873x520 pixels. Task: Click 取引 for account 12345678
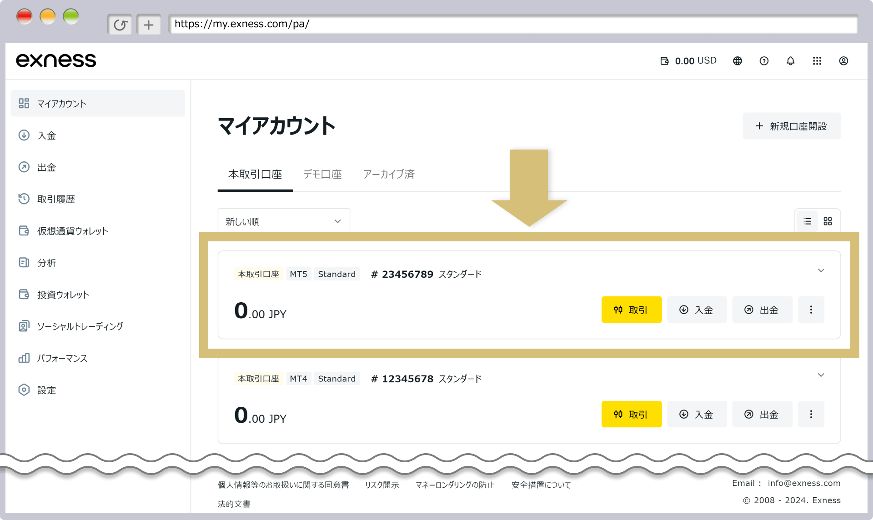[x=631, y=414]
